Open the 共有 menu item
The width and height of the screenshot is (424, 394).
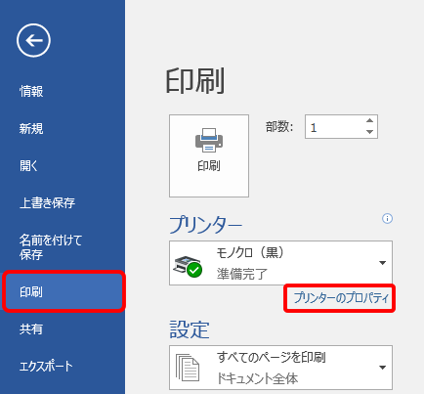(31, 329)
